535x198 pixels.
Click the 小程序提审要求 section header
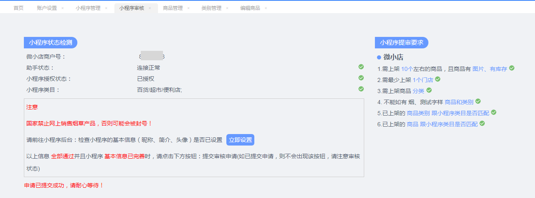pyautogui.click(x=401, y=43)
